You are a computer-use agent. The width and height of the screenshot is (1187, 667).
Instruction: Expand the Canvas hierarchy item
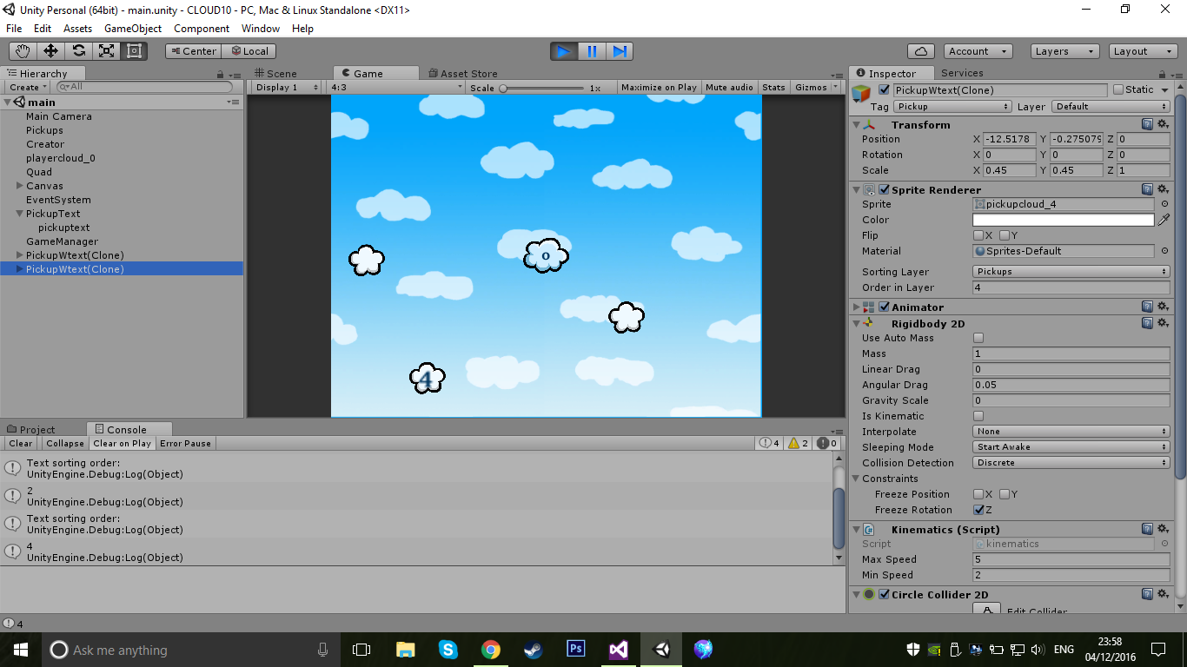tap(20, 186)
